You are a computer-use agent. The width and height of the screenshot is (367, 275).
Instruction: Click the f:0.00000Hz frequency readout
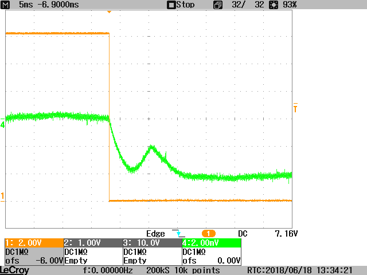tap(108, 270)
